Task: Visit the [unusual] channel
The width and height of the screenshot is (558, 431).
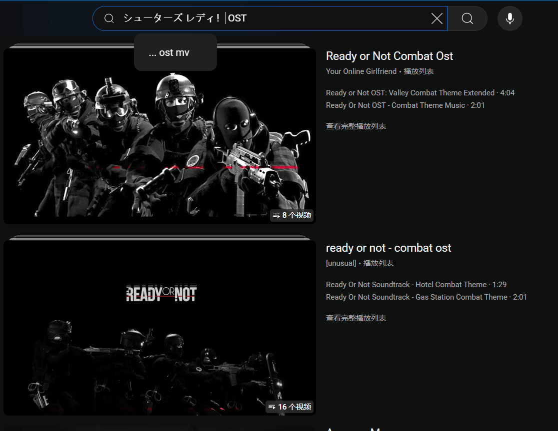Action: (x=341, y=263)
